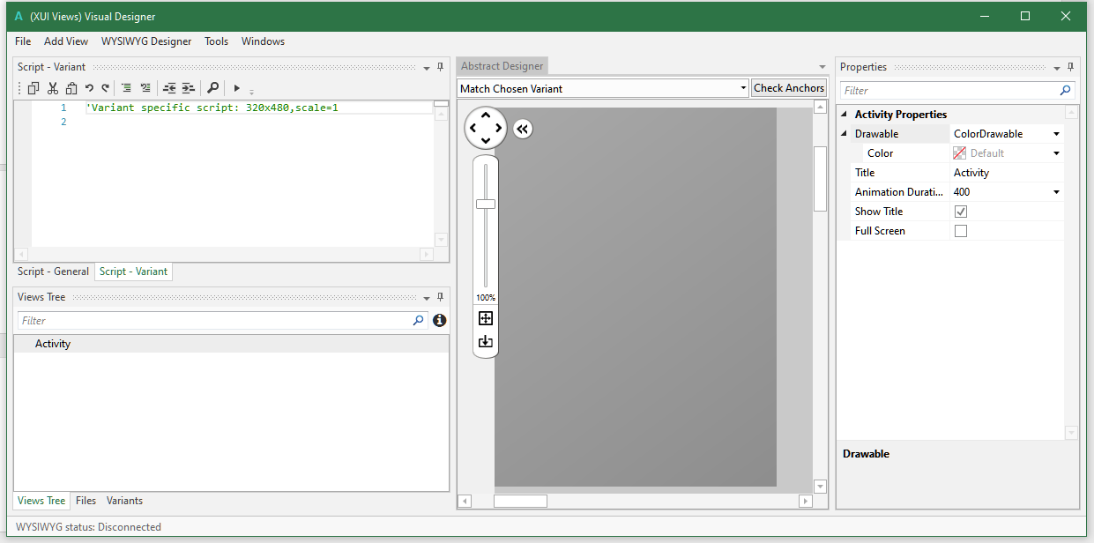Pan designer up with arrow
The image size is (1094, 543).
coord(486,115)
